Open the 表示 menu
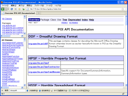 pyautogui.click(x=22, y=6)
